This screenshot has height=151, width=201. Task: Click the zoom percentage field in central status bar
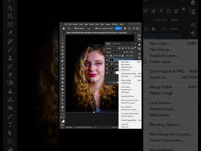69,127
